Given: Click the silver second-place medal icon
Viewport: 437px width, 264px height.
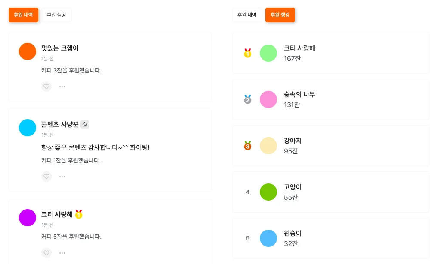Looking at the screenshot, I should tap(248, 99).
